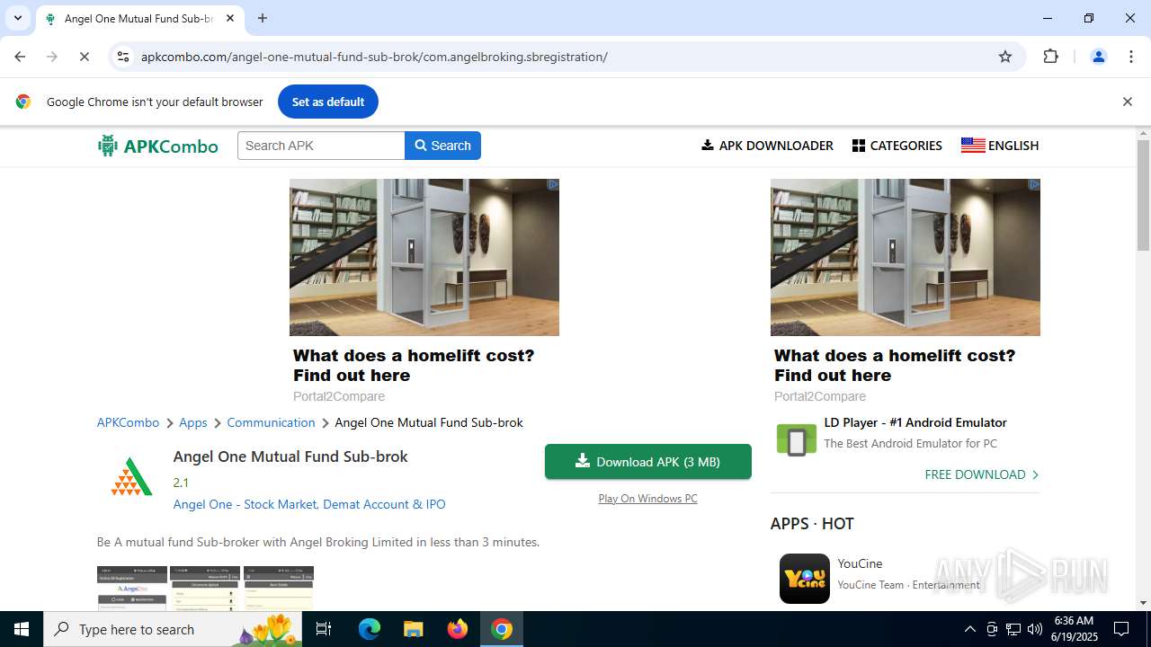
Task: Open the APK Downloader menu item
Action: (x=767, y=146)
